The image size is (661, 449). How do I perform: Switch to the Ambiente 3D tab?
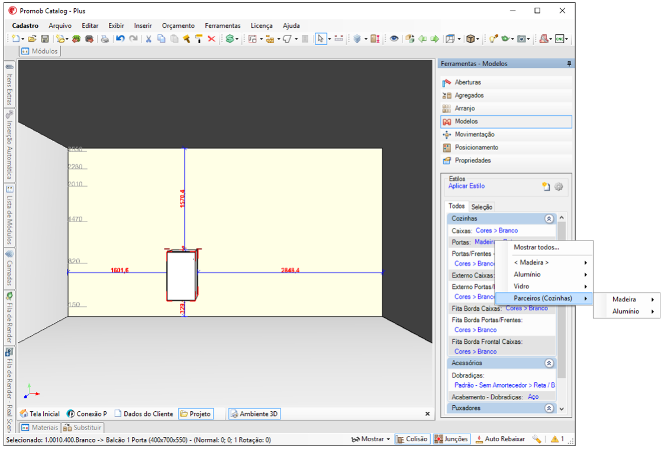coord(254,414)
